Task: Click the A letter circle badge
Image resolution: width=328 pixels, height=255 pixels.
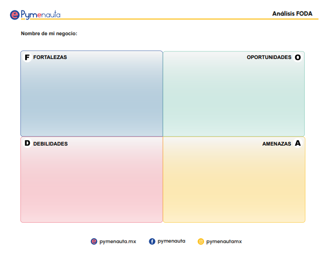Action: coord(298,143)
